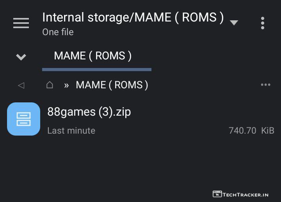This screenshot has width=281, height=202.
Task: Click the 740.70 KiB file size
Action: pyautogui.click(x=251, y=130)
